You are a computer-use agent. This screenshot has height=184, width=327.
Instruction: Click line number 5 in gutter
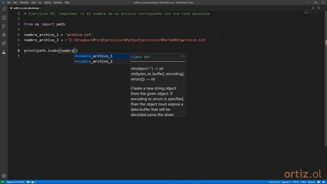[x=18, y=35]
